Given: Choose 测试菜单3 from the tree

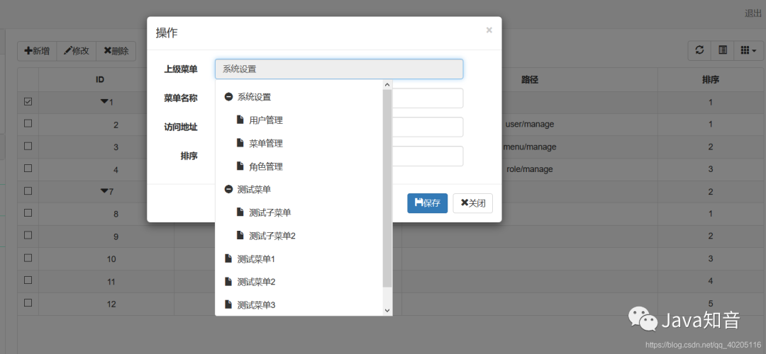Looking at the screenshot, I should point(256,305).
